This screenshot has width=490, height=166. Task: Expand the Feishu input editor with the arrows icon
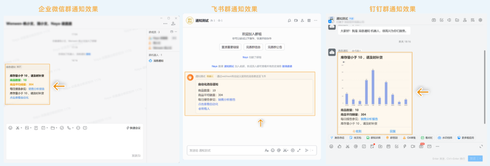pyautogui.click(x=299, y=151)
